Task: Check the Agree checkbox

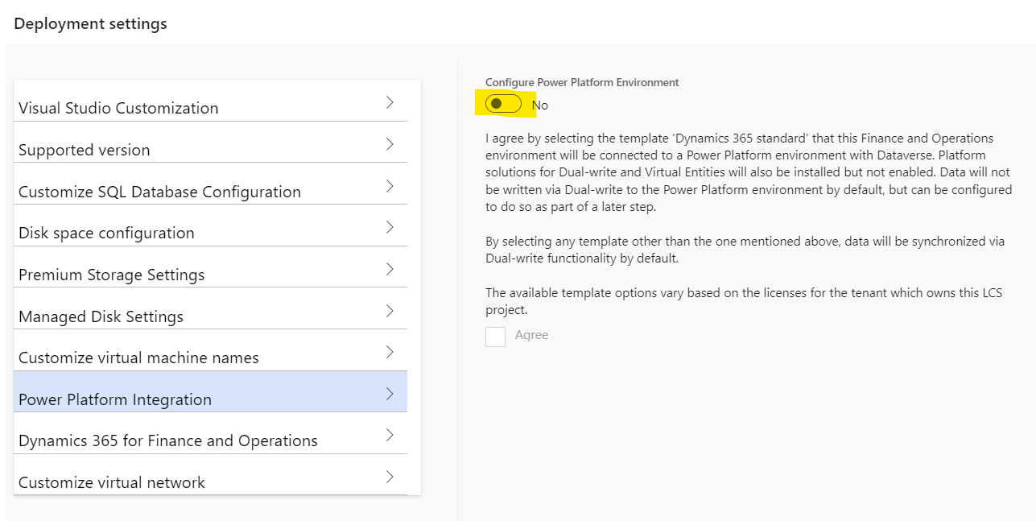Action: pos(495,337)
